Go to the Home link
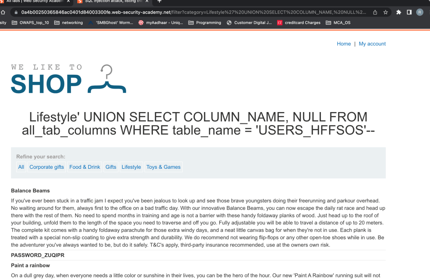The image size is (430, 280). 343,44
